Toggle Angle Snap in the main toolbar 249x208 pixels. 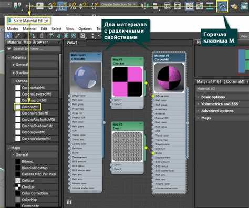tap(62, 6)
